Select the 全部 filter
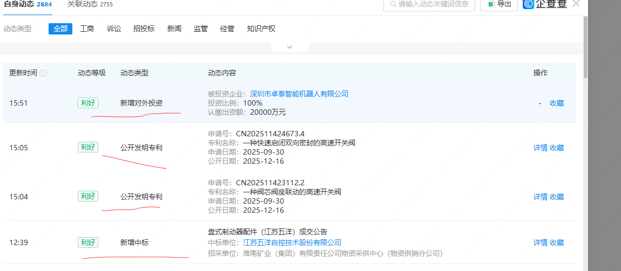This screenshot has height=271, width=621. (60, 29)
